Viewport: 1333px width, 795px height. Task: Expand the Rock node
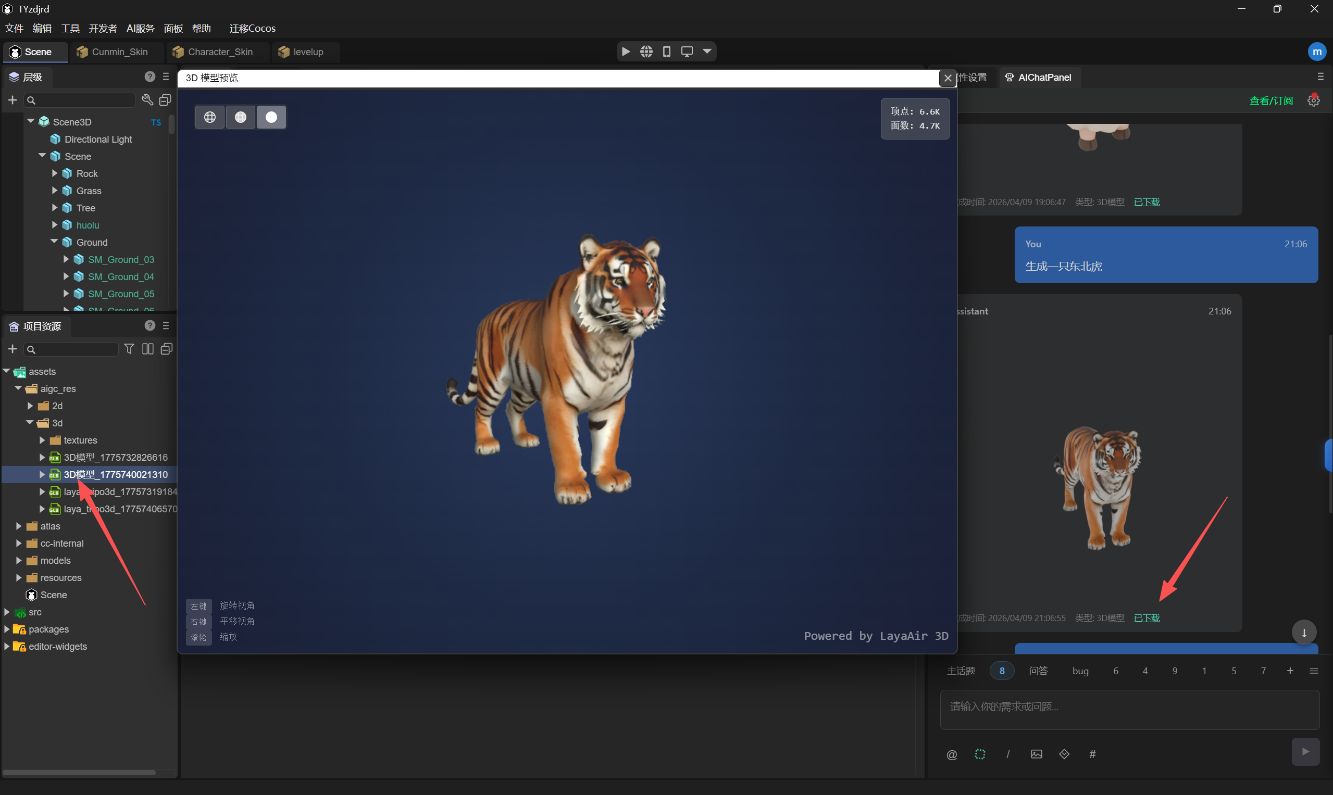(54, 173)
